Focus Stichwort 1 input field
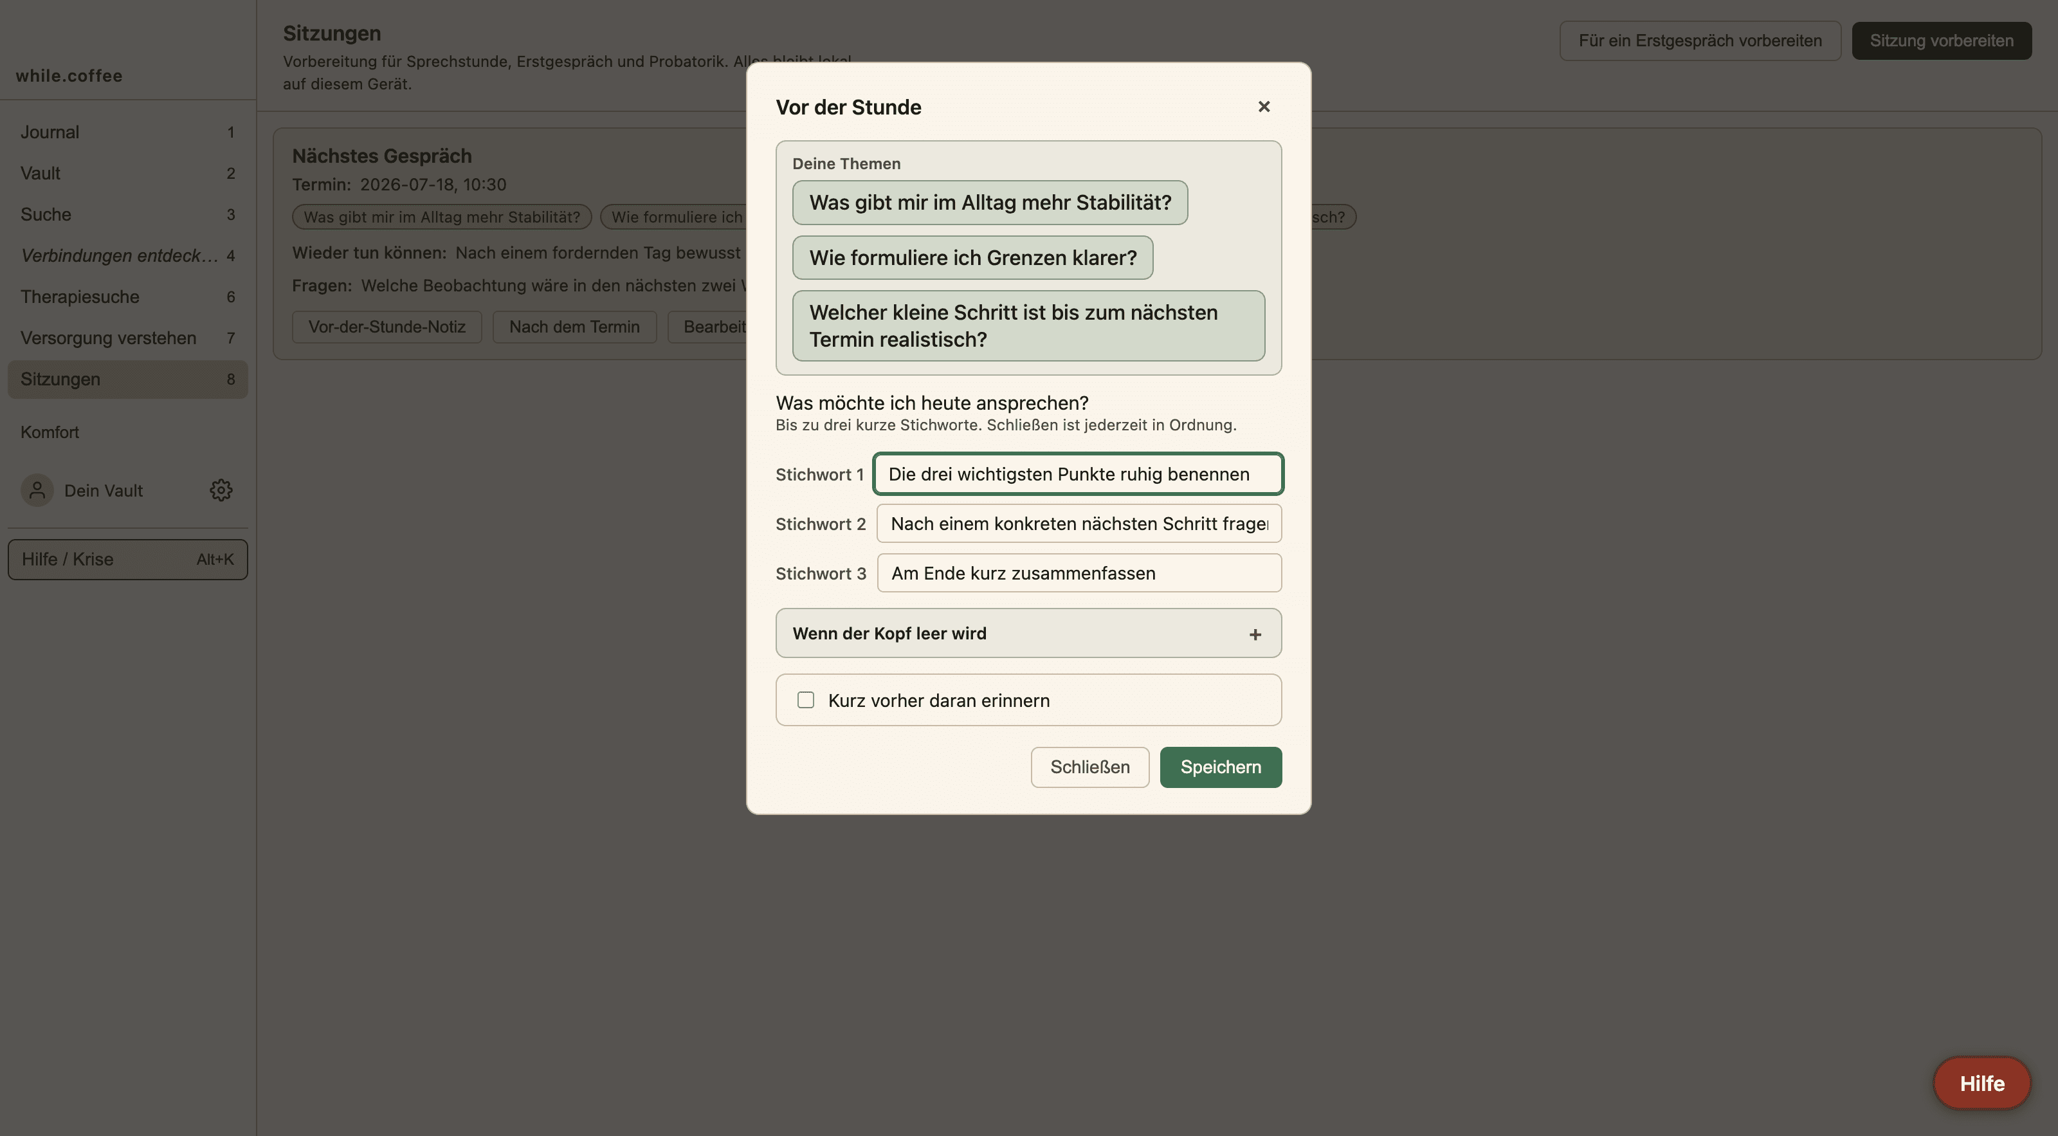The width and height of the screenshot is (2058, 1136). point(1078,473)
